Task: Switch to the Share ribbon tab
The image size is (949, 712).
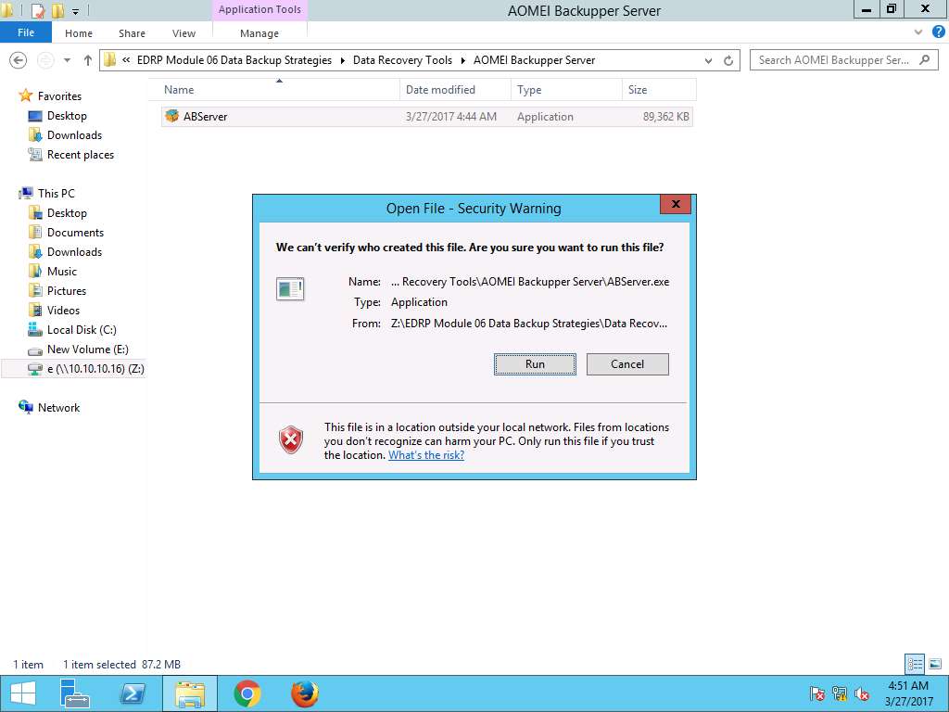Action: (x=132, y=33)
